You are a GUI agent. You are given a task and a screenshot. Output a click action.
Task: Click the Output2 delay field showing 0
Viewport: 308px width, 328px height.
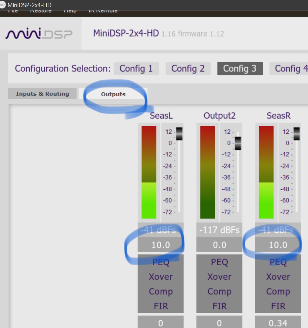219,322
